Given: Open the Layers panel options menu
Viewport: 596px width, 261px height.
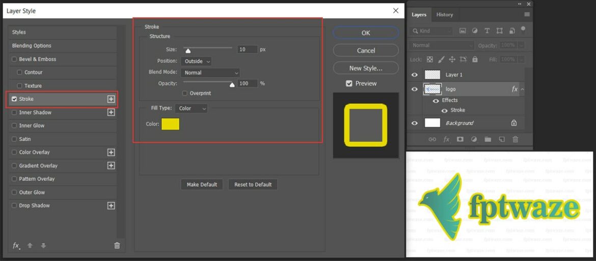Looking at the screenshot, I should coord(527,14).
